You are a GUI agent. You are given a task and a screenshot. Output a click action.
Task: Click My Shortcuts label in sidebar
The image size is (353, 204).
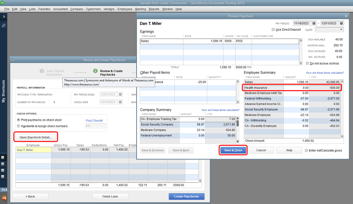4,91
